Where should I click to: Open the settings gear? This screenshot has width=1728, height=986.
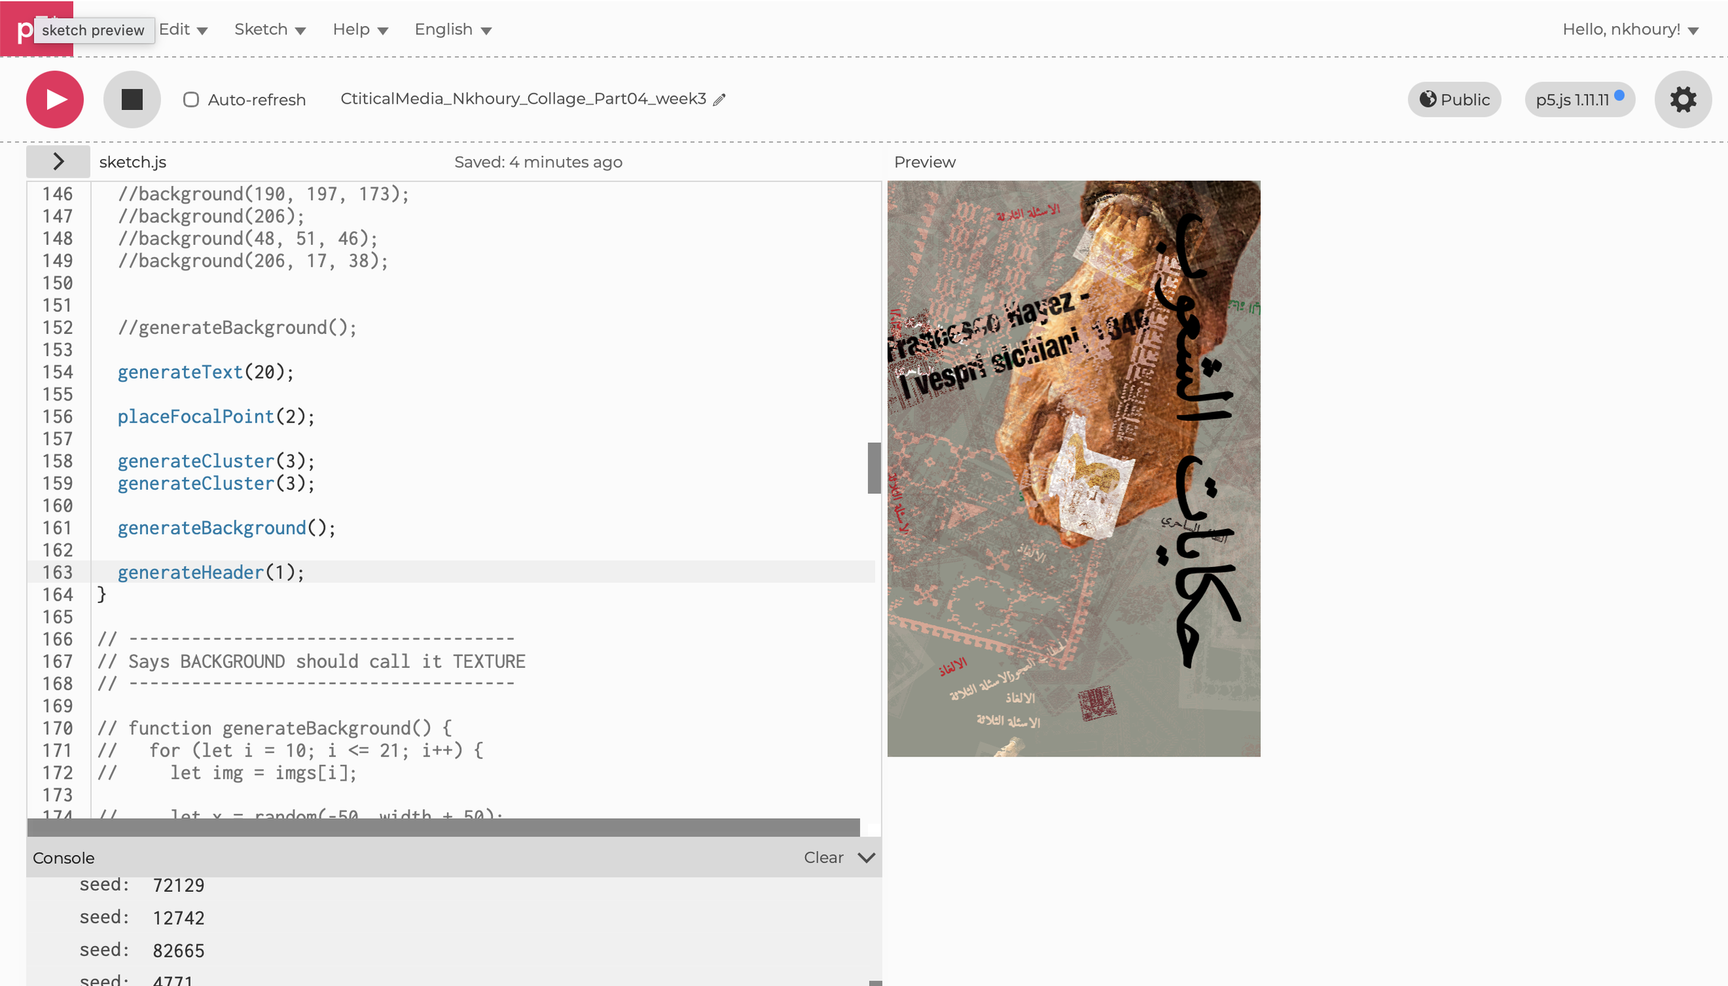click(x=1683, y=100)
